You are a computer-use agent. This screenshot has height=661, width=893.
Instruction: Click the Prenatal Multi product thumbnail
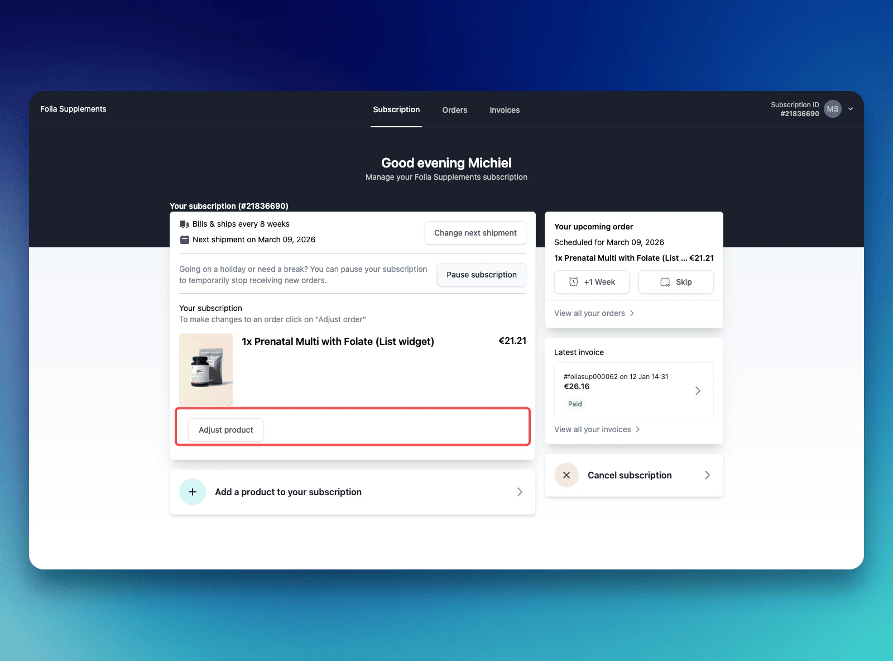pyautogui.click(x=206, y=370)
